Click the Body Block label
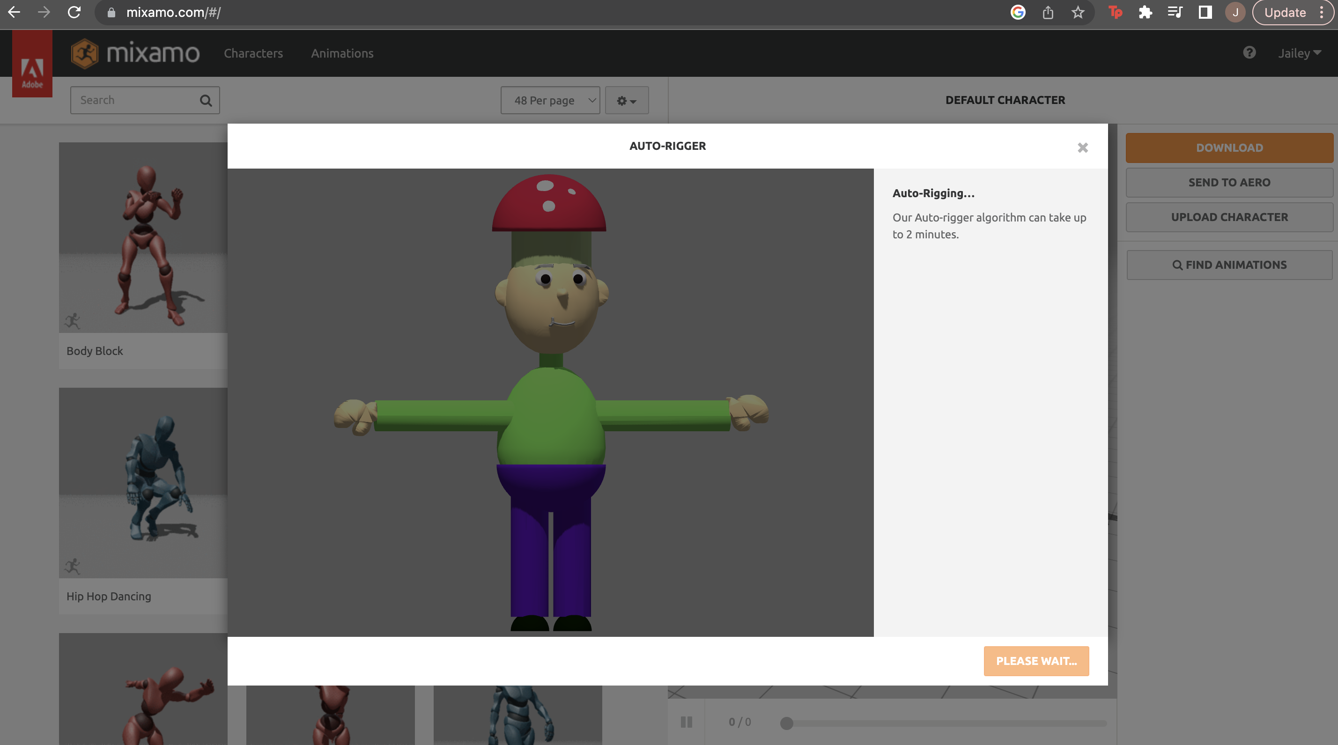 [95, 351]
